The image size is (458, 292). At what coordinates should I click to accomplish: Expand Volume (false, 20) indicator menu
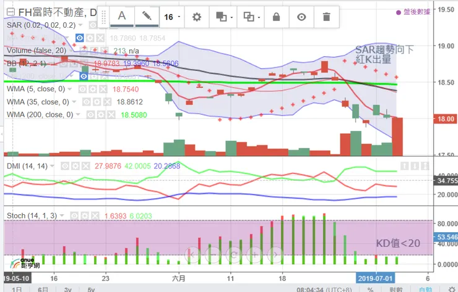[71, 51]
